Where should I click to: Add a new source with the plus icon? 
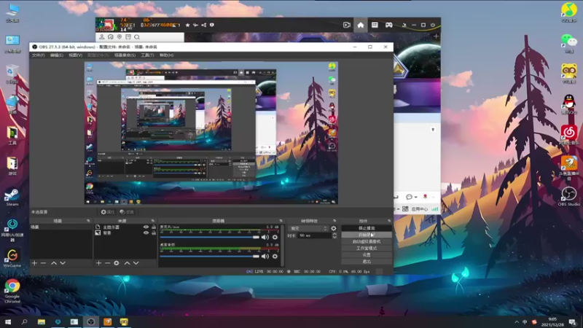98,263
